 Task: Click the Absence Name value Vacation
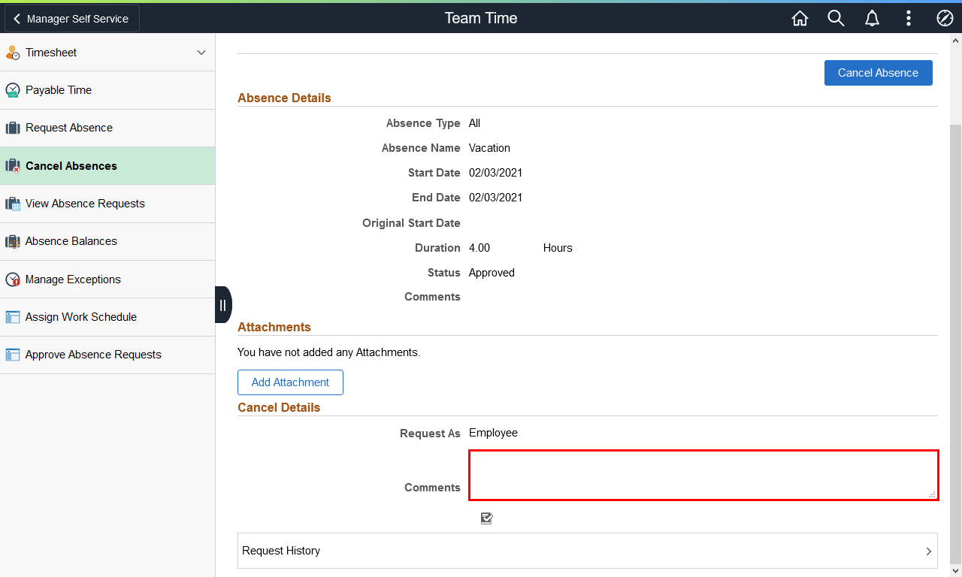point(489,148)
